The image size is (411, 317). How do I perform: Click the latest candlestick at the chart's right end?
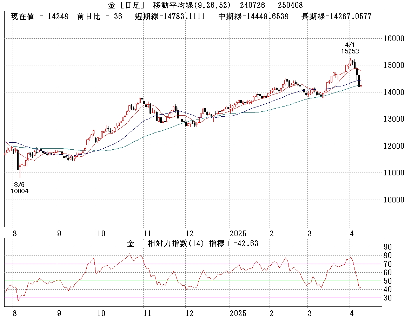[361, 85]
